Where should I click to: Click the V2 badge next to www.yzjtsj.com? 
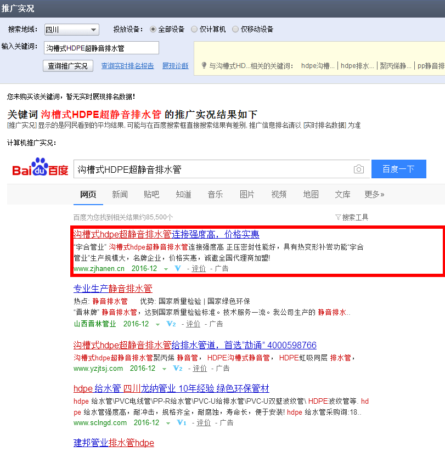click(x=178, y=368)
